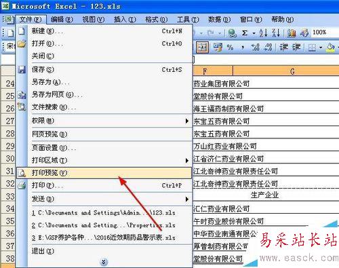This screenshot has height=268, width=339.
Task: Open the 窗口(W) menu
Action: tap(251, 20)
